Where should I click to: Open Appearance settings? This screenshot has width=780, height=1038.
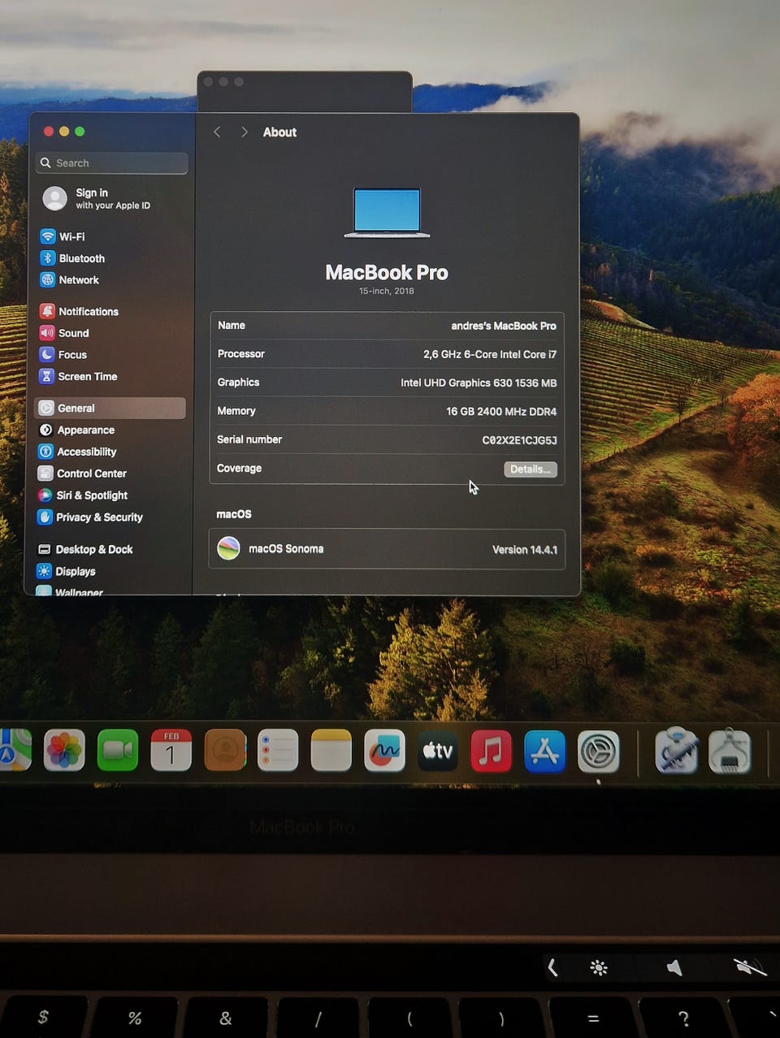pyautogui.click(x=76, y=430)
